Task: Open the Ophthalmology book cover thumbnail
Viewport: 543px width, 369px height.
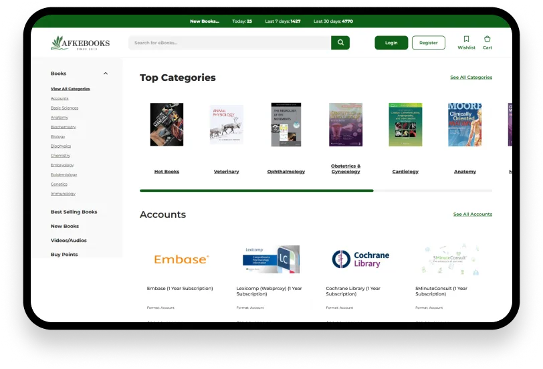Action: tap(286, 124)
